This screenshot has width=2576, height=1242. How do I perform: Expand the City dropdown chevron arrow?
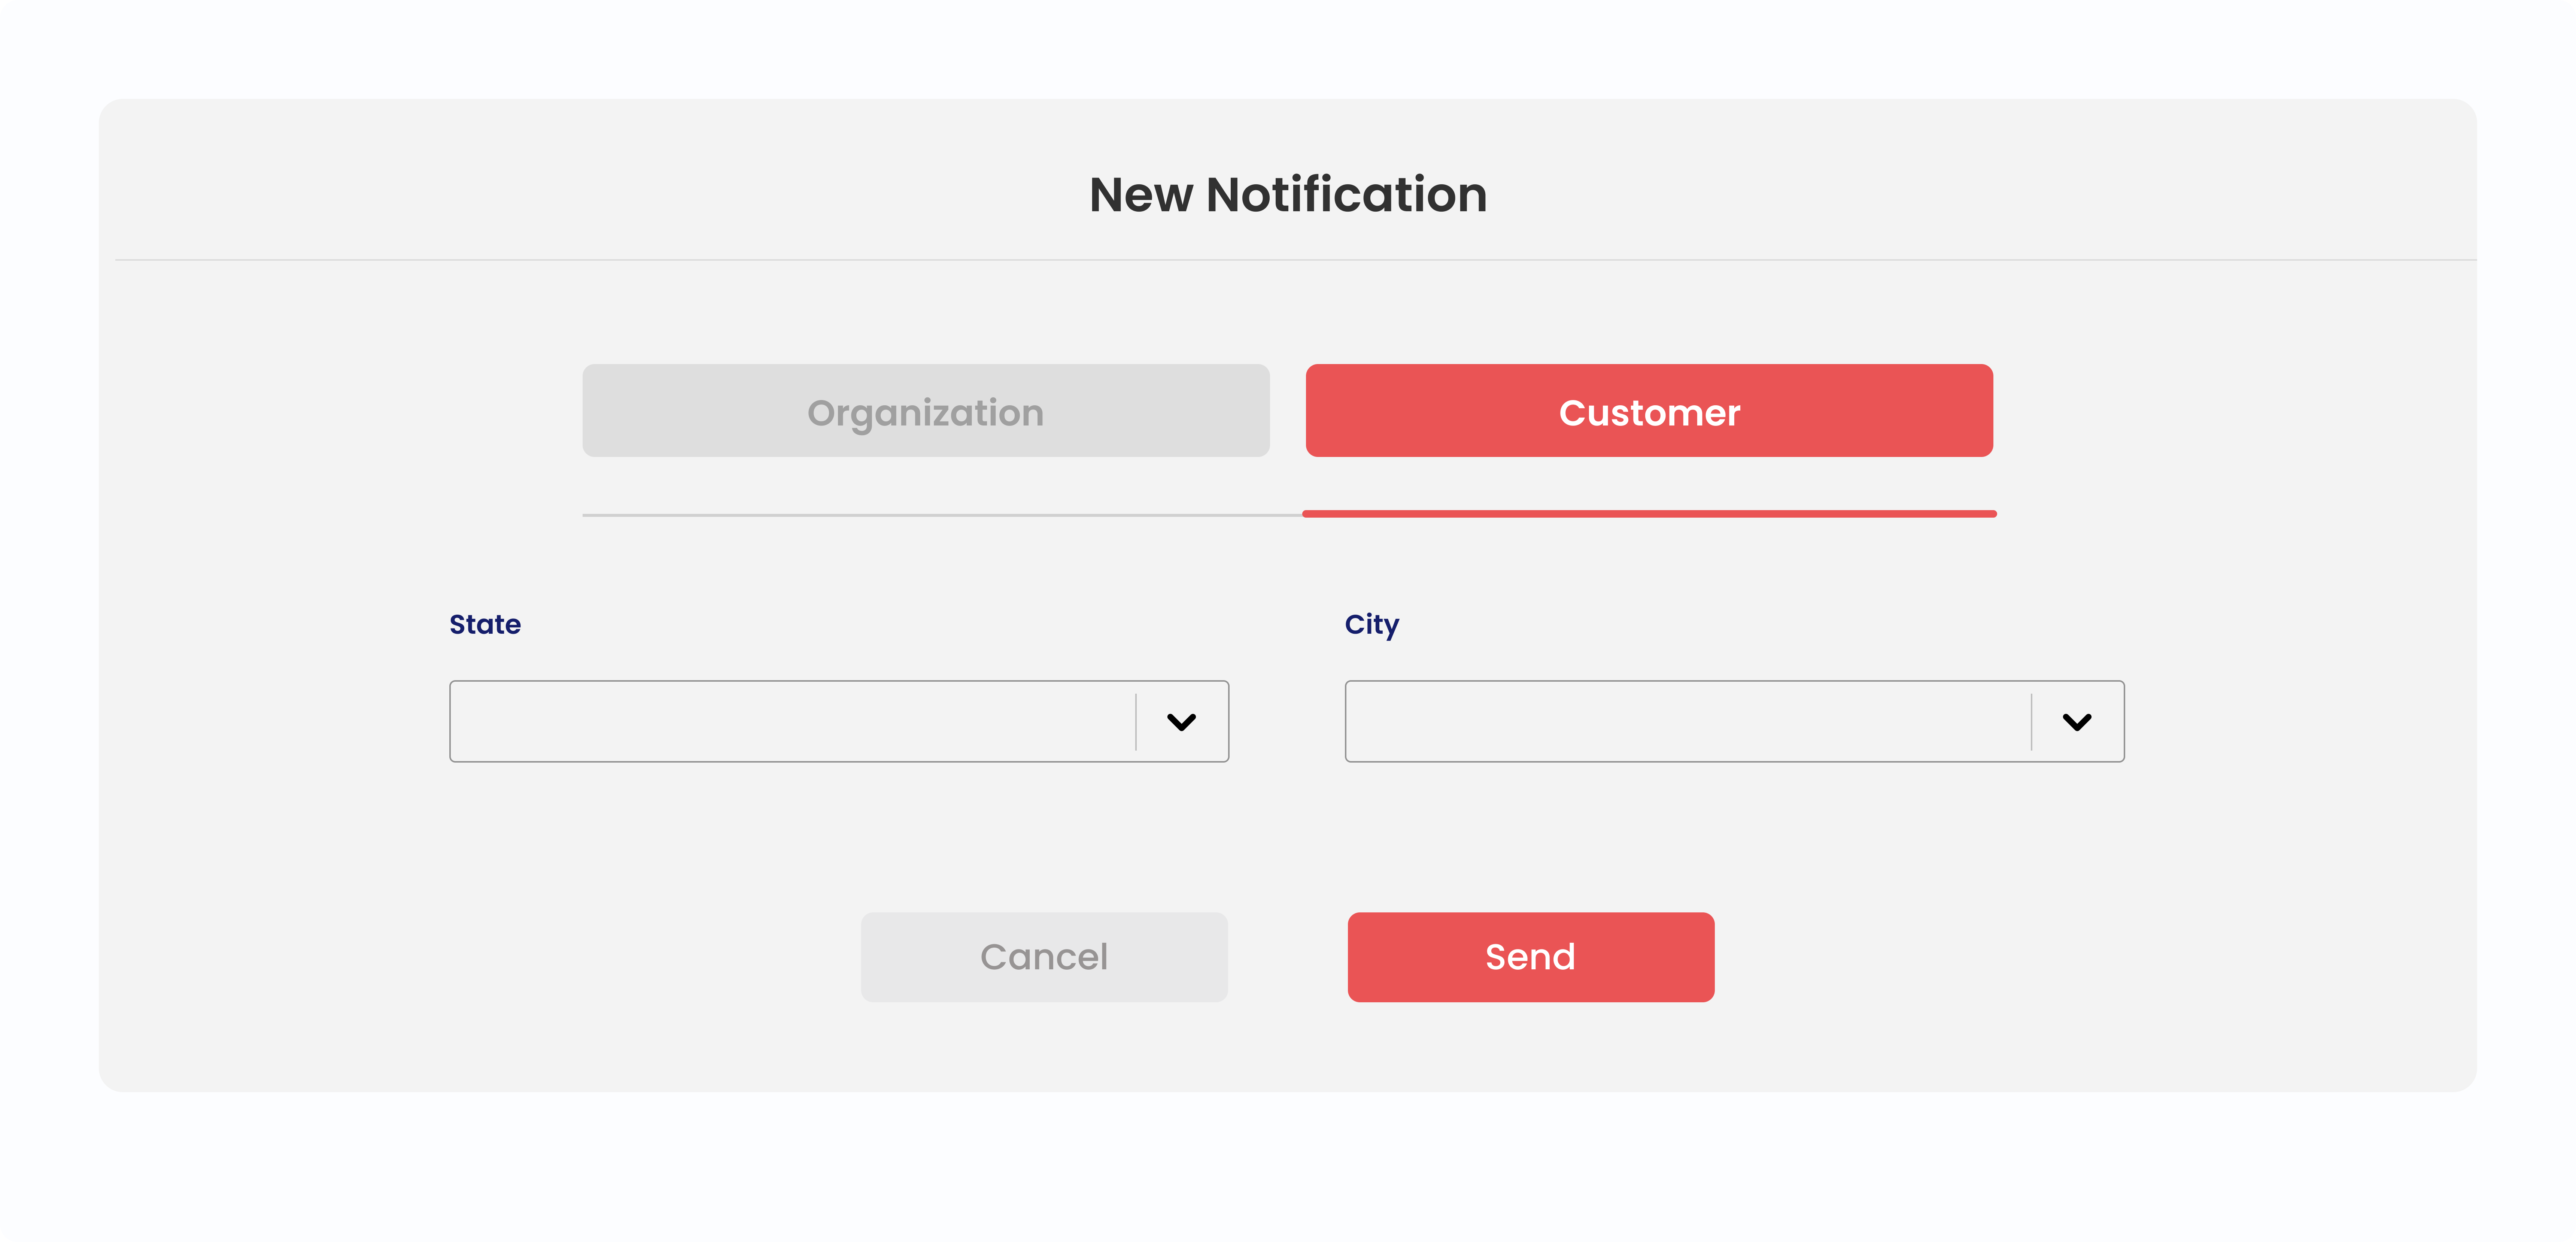pyautogui.click(x=2077, y=722)
